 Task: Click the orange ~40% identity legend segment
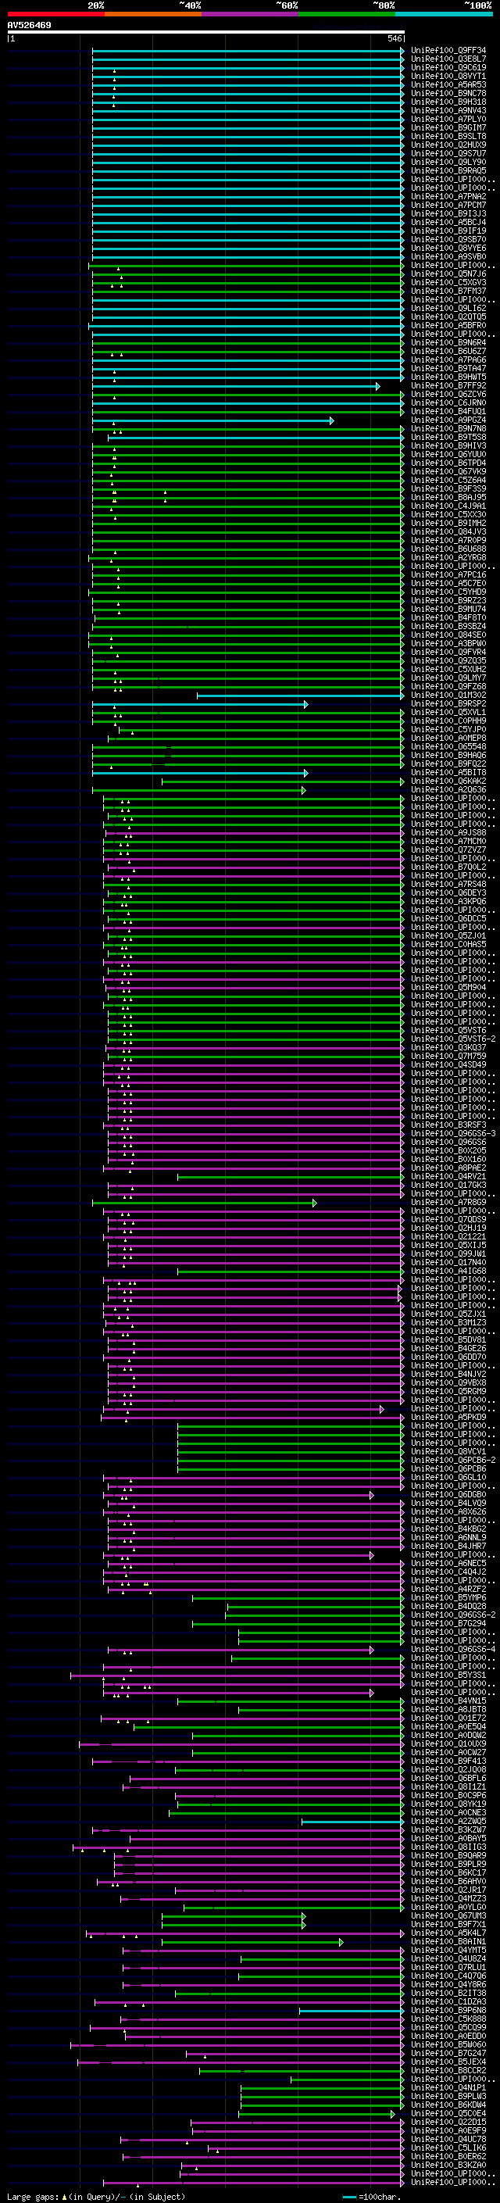tap(153, 14)
